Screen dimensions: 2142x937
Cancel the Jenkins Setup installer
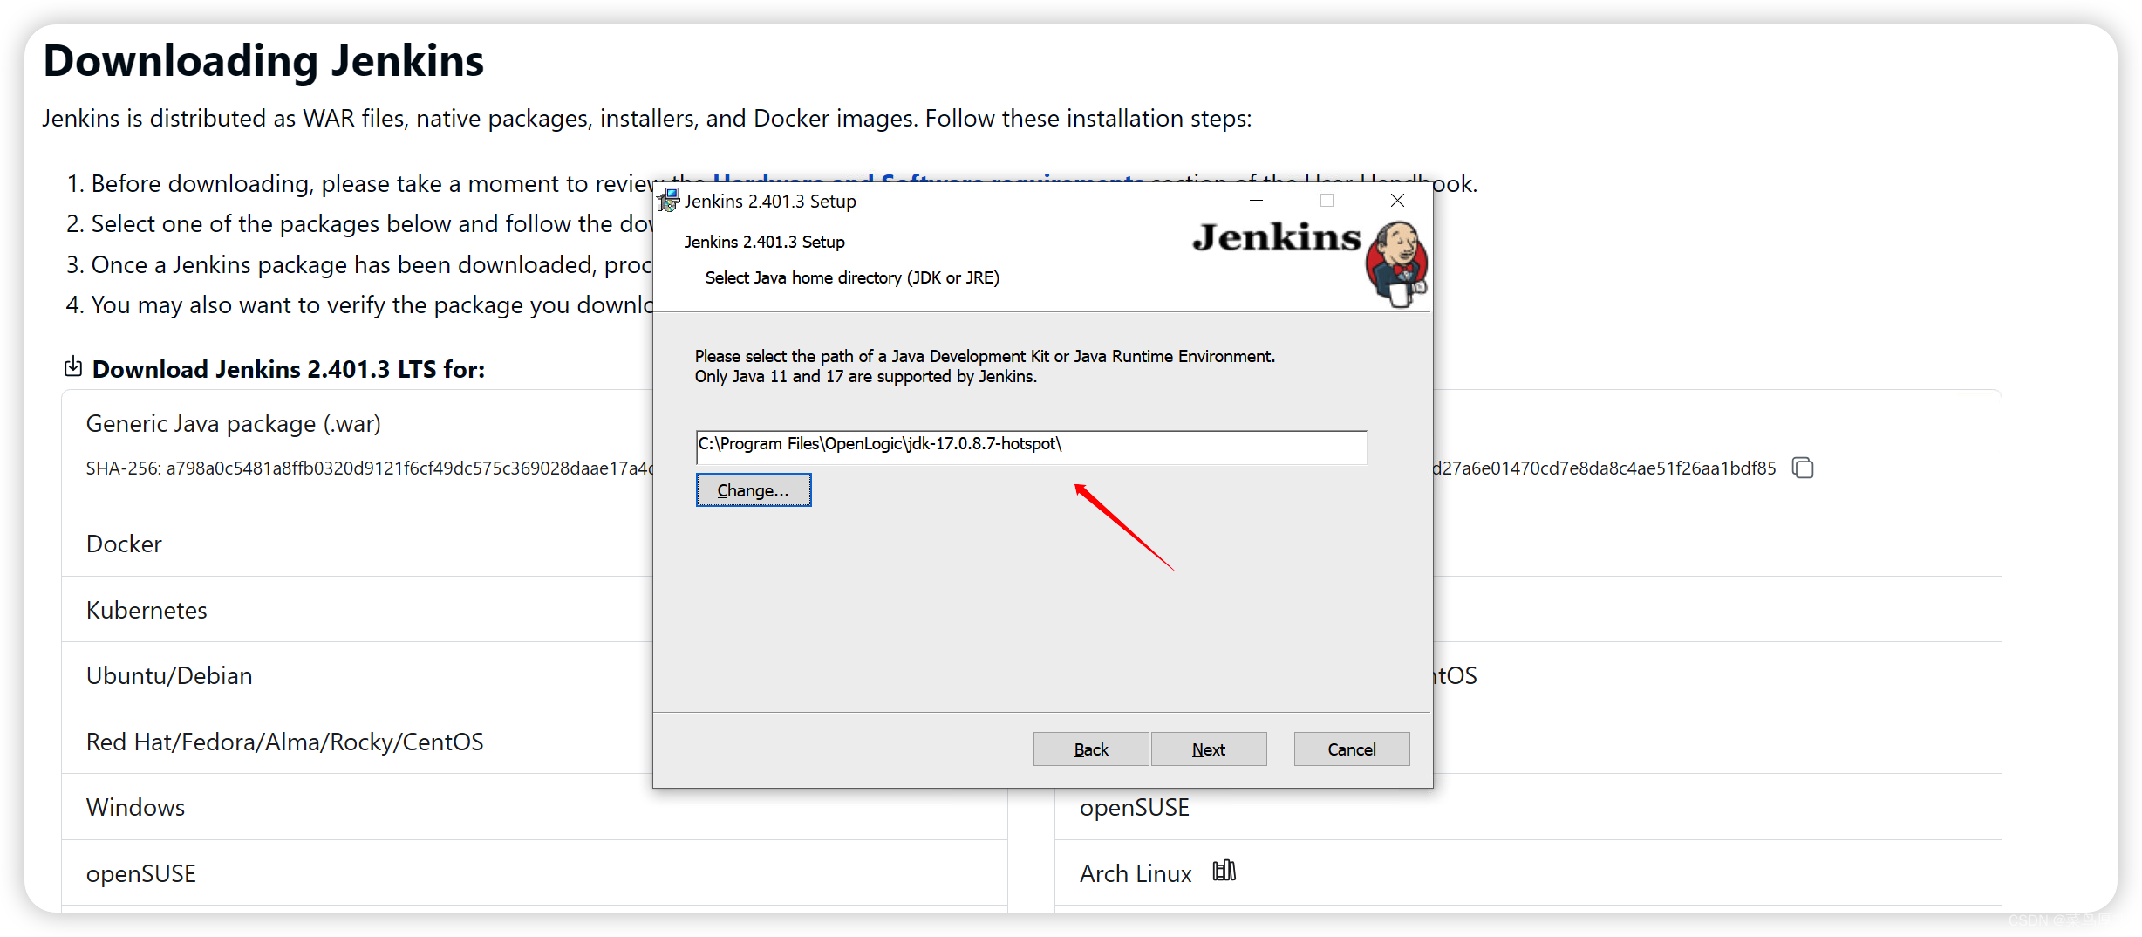click(1352, 749)
